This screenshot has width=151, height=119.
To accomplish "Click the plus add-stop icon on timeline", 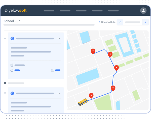I will pyautogui.click(x=5, y=83).
